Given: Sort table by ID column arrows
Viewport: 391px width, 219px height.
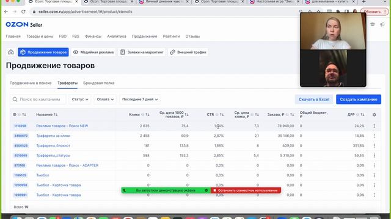Looking at the screenshot, I should pyautogui.click(x=24, y=114).
